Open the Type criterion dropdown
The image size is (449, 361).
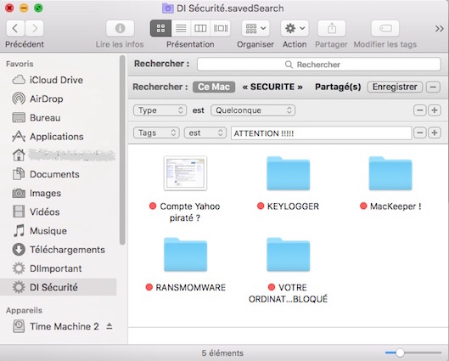pyautogui.click(x=160, y=110)
